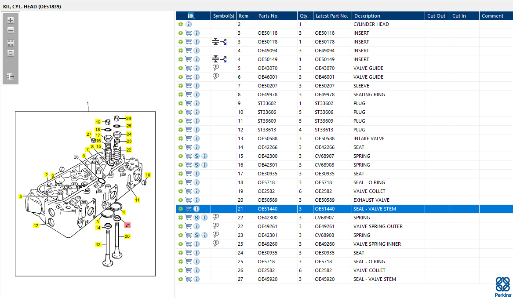This screenshot has width=513, height=298.
Task: Click the Cut In column header
Action: coord(465,16)
